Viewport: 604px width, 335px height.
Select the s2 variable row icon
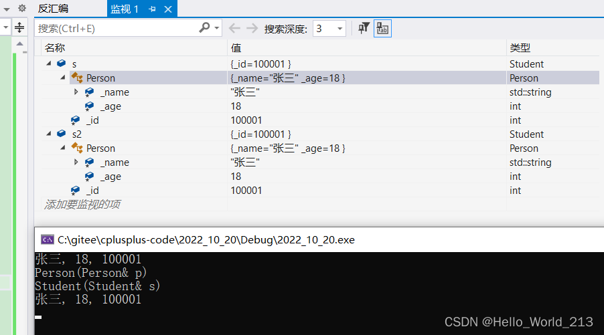[x=61, y=134]
